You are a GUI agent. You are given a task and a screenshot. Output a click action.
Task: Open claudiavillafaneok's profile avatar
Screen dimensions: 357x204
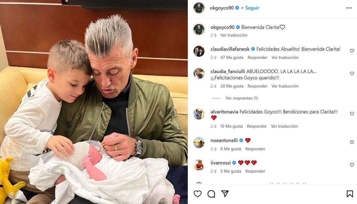(x=199, y=51)
